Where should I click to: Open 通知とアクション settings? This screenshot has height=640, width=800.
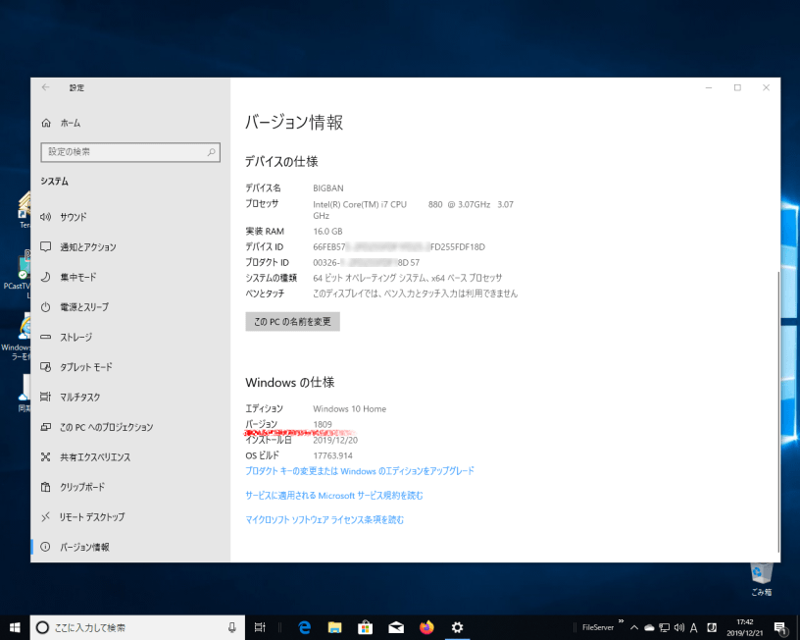130,247
